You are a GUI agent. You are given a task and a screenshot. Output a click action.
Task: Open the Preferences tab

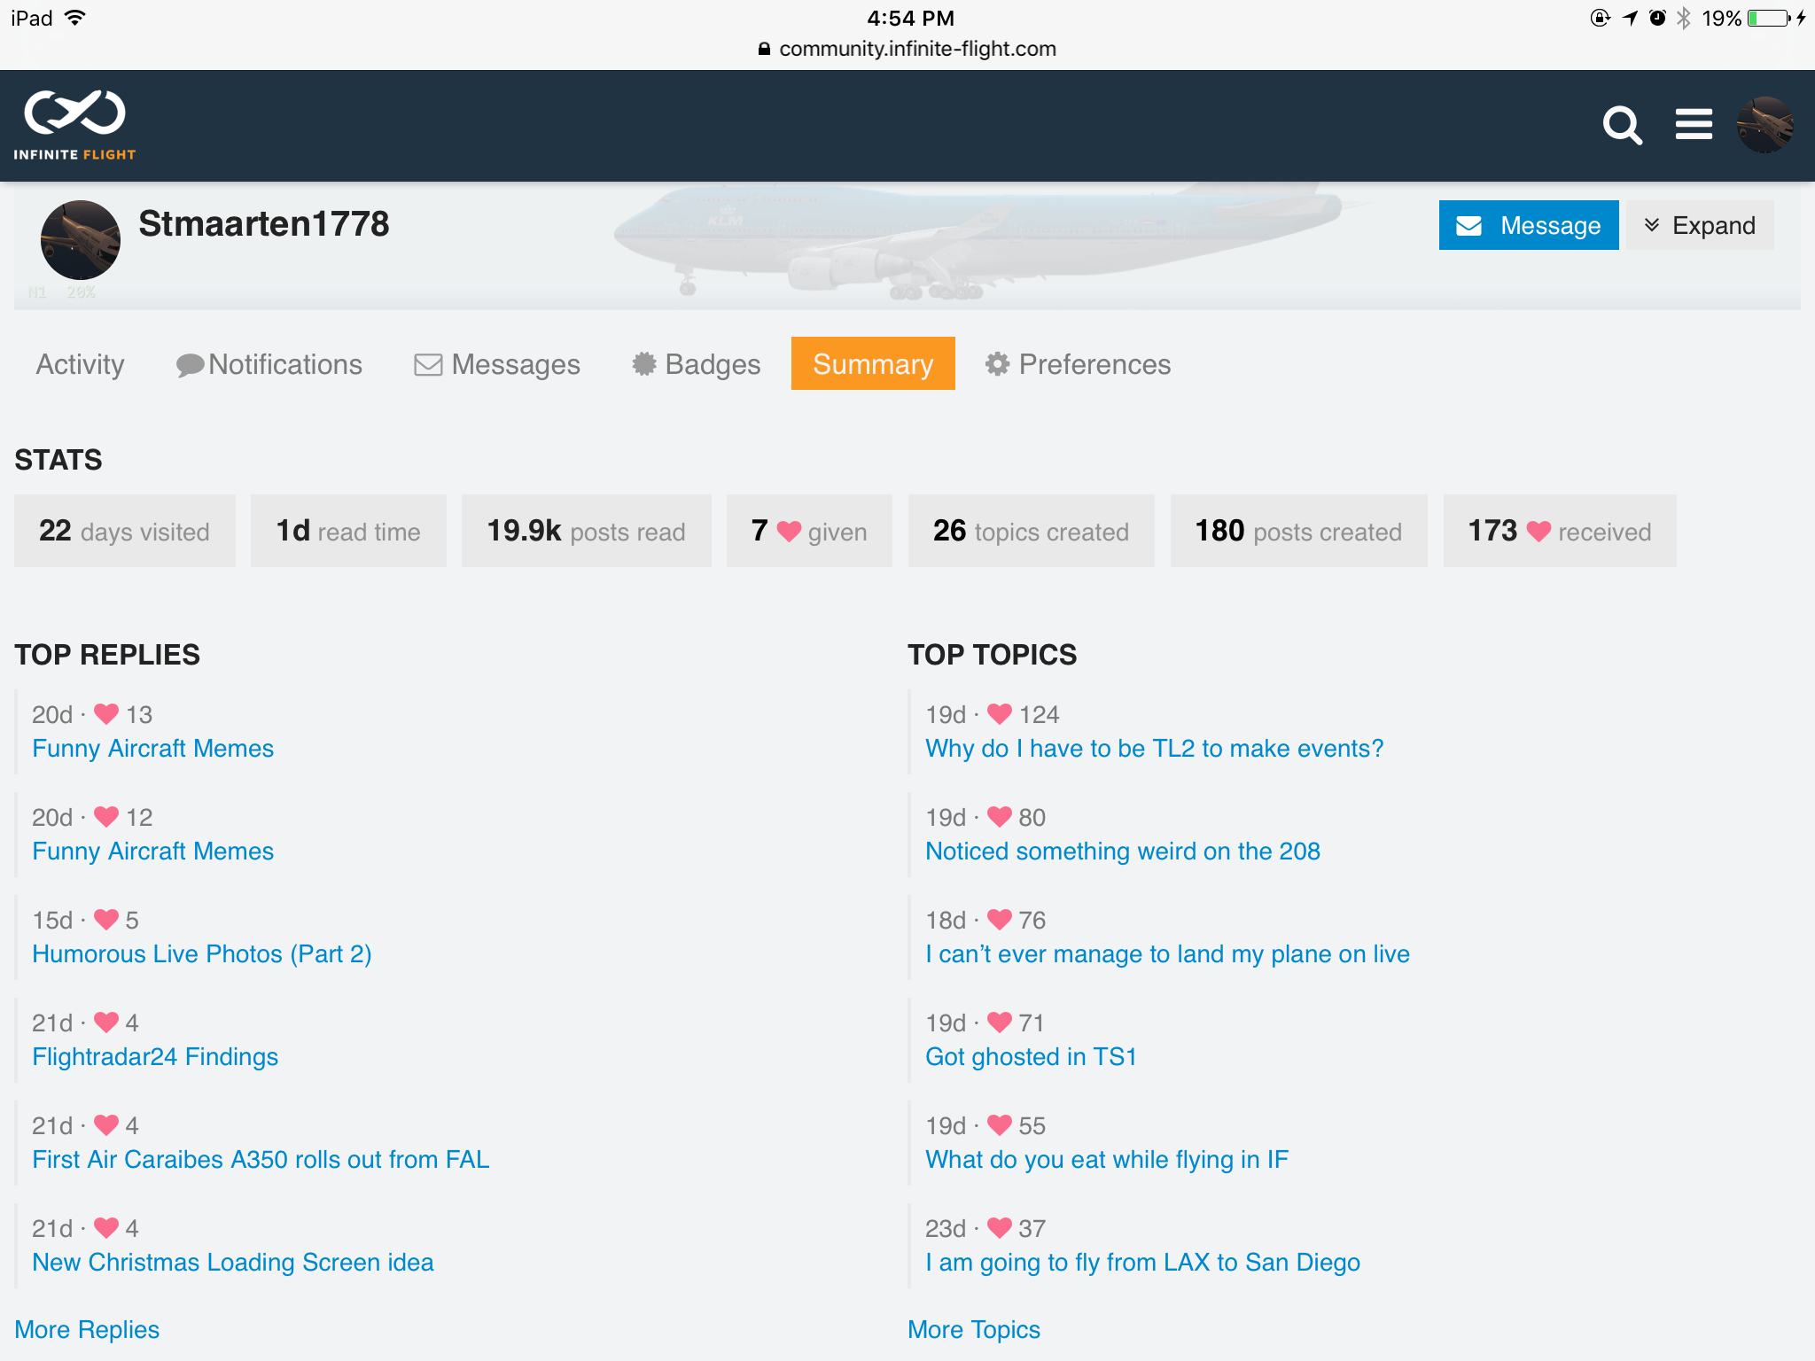point(1078,364)
